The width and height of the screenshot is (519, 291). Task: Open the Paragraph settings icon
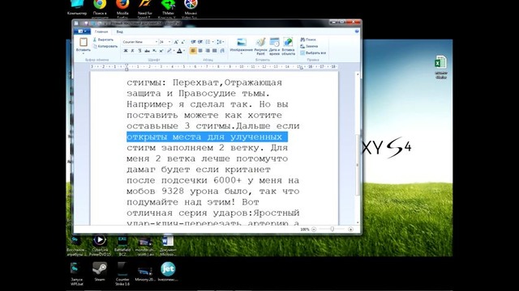(x=222, y=51)
